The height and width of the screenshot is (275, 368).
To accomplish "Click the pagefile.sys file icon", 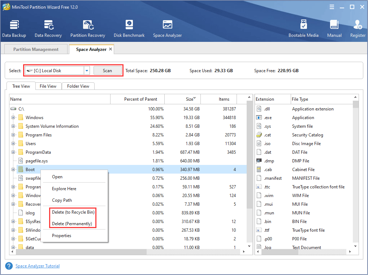I will [21, 161].
